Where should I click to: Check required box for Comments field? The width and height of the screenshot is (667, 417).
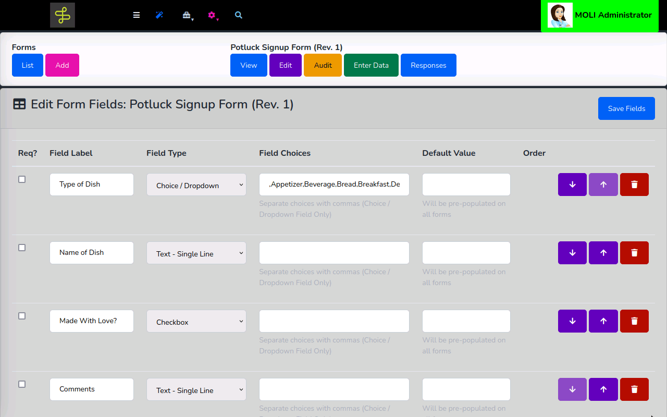[x=22, y=384]
